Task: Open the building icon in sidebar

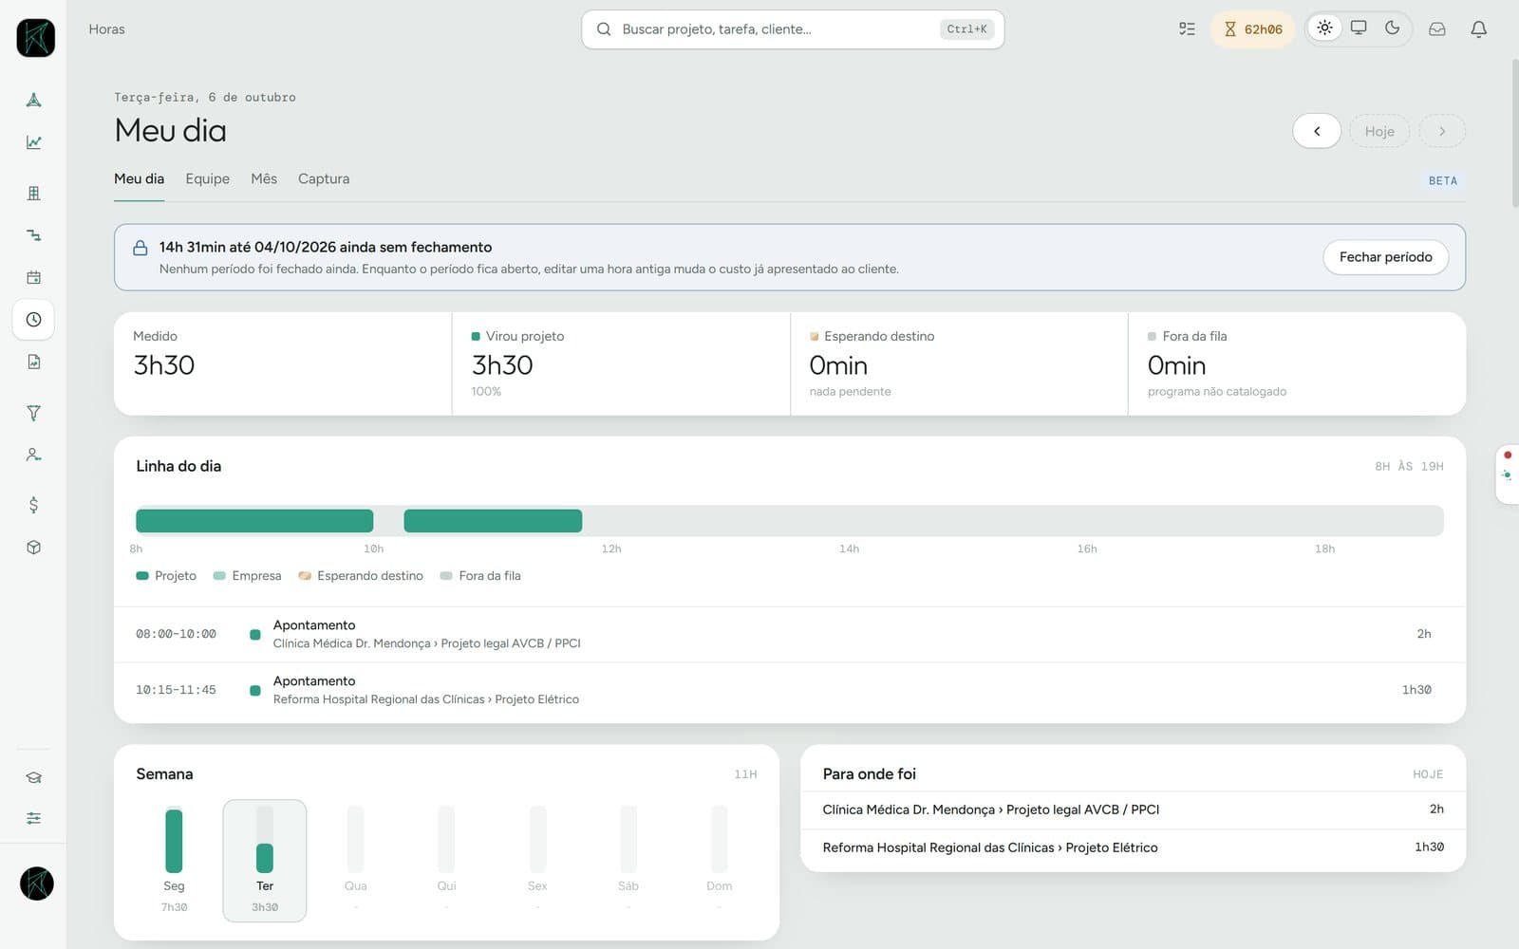Action: (33, 194)
